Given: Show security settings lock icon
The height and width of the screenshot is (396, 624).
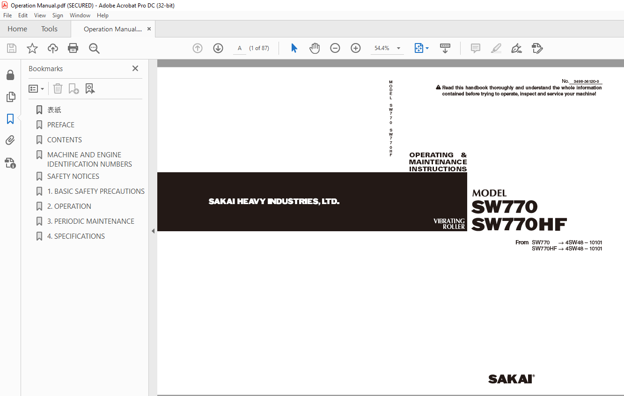Looking at the screenshot, I should [x=10, y=75].
